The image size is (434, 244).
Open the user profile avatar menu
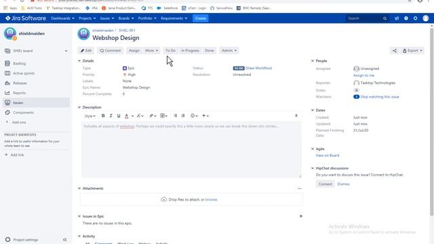[426, 18]
